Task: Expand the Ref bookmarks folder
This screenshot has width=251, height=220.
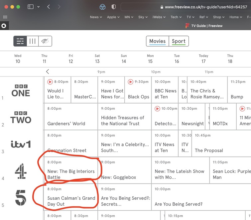Action: [203, 17]
